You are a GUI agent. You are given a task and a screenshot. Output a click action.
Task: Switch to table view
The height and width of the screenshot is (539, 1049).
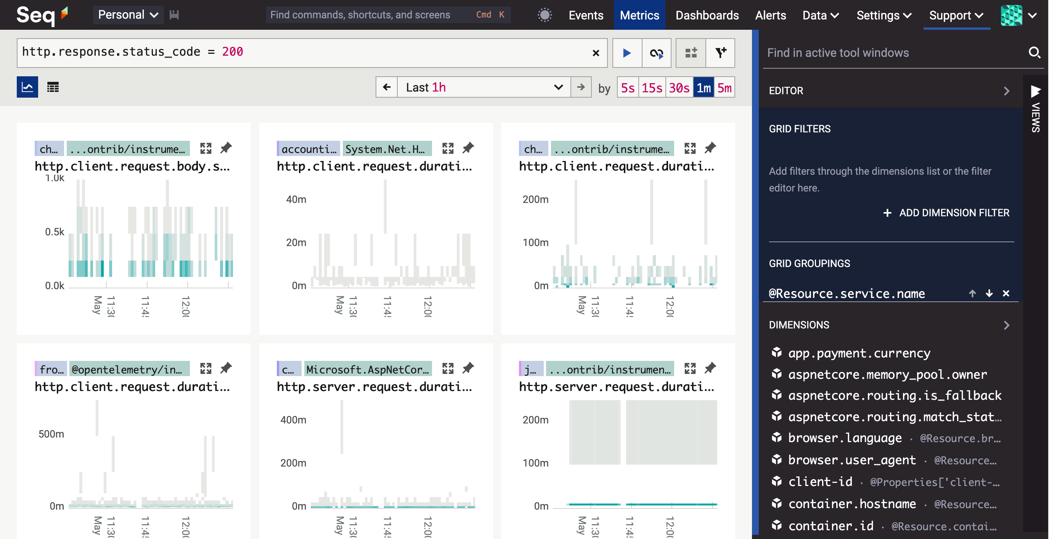click(x=53, y=87)
